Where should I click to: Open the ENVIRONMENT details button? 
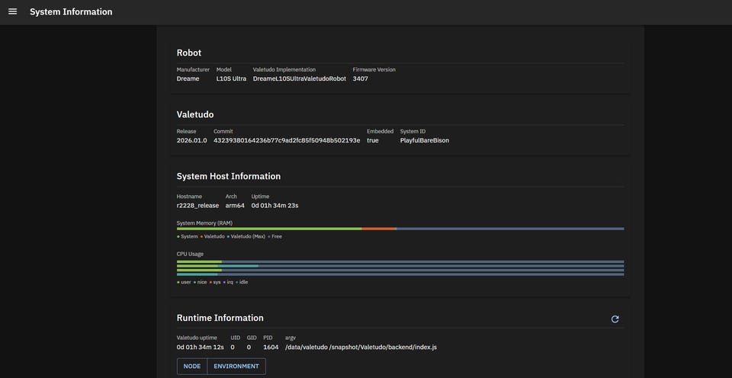tap(236, 366)
